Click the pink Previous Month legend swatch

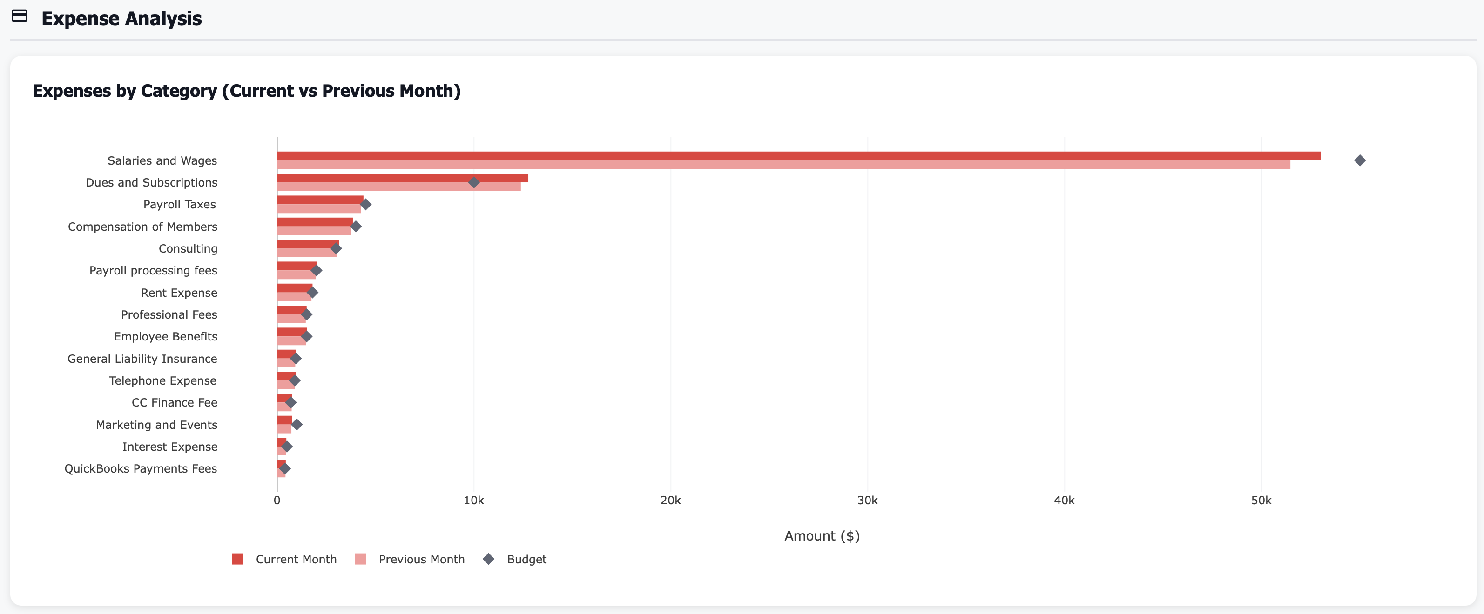(361, 559)
